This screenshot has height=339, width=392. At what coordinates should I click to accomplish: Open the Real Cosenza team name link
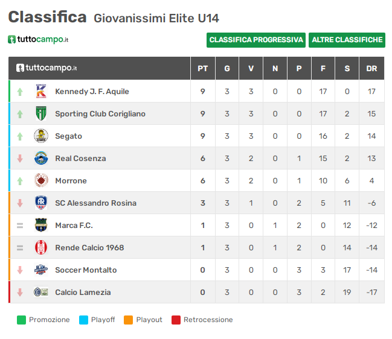[80, 158]
